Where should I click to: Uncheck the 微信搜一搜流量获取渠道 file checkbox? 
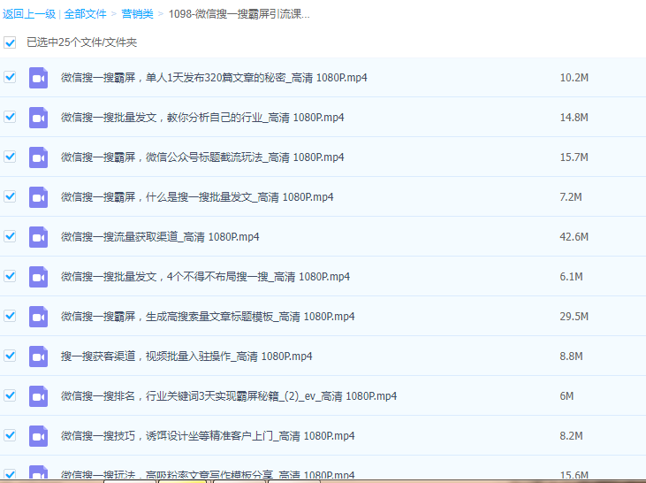[10, 236]
